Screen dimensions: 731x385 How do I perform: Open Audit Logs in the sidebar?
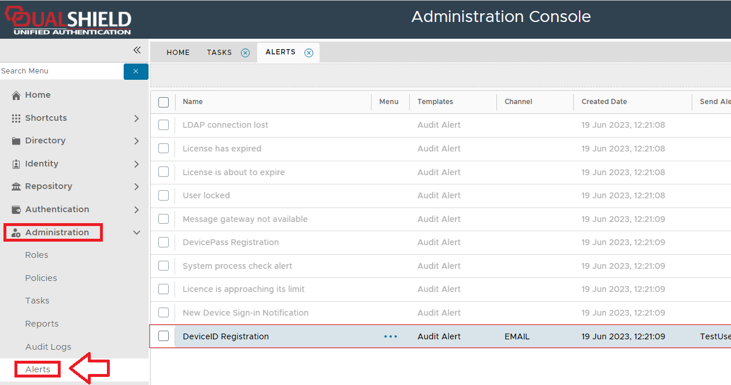[48, 347]
